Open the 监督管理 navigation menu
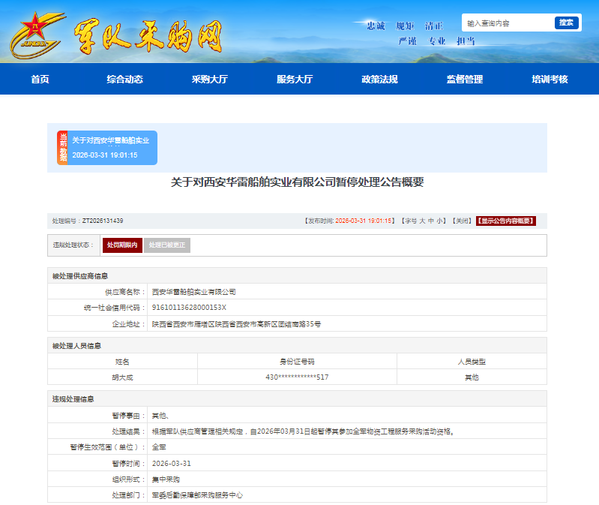This screenshot has width=599, height=505. pos(465,80)
